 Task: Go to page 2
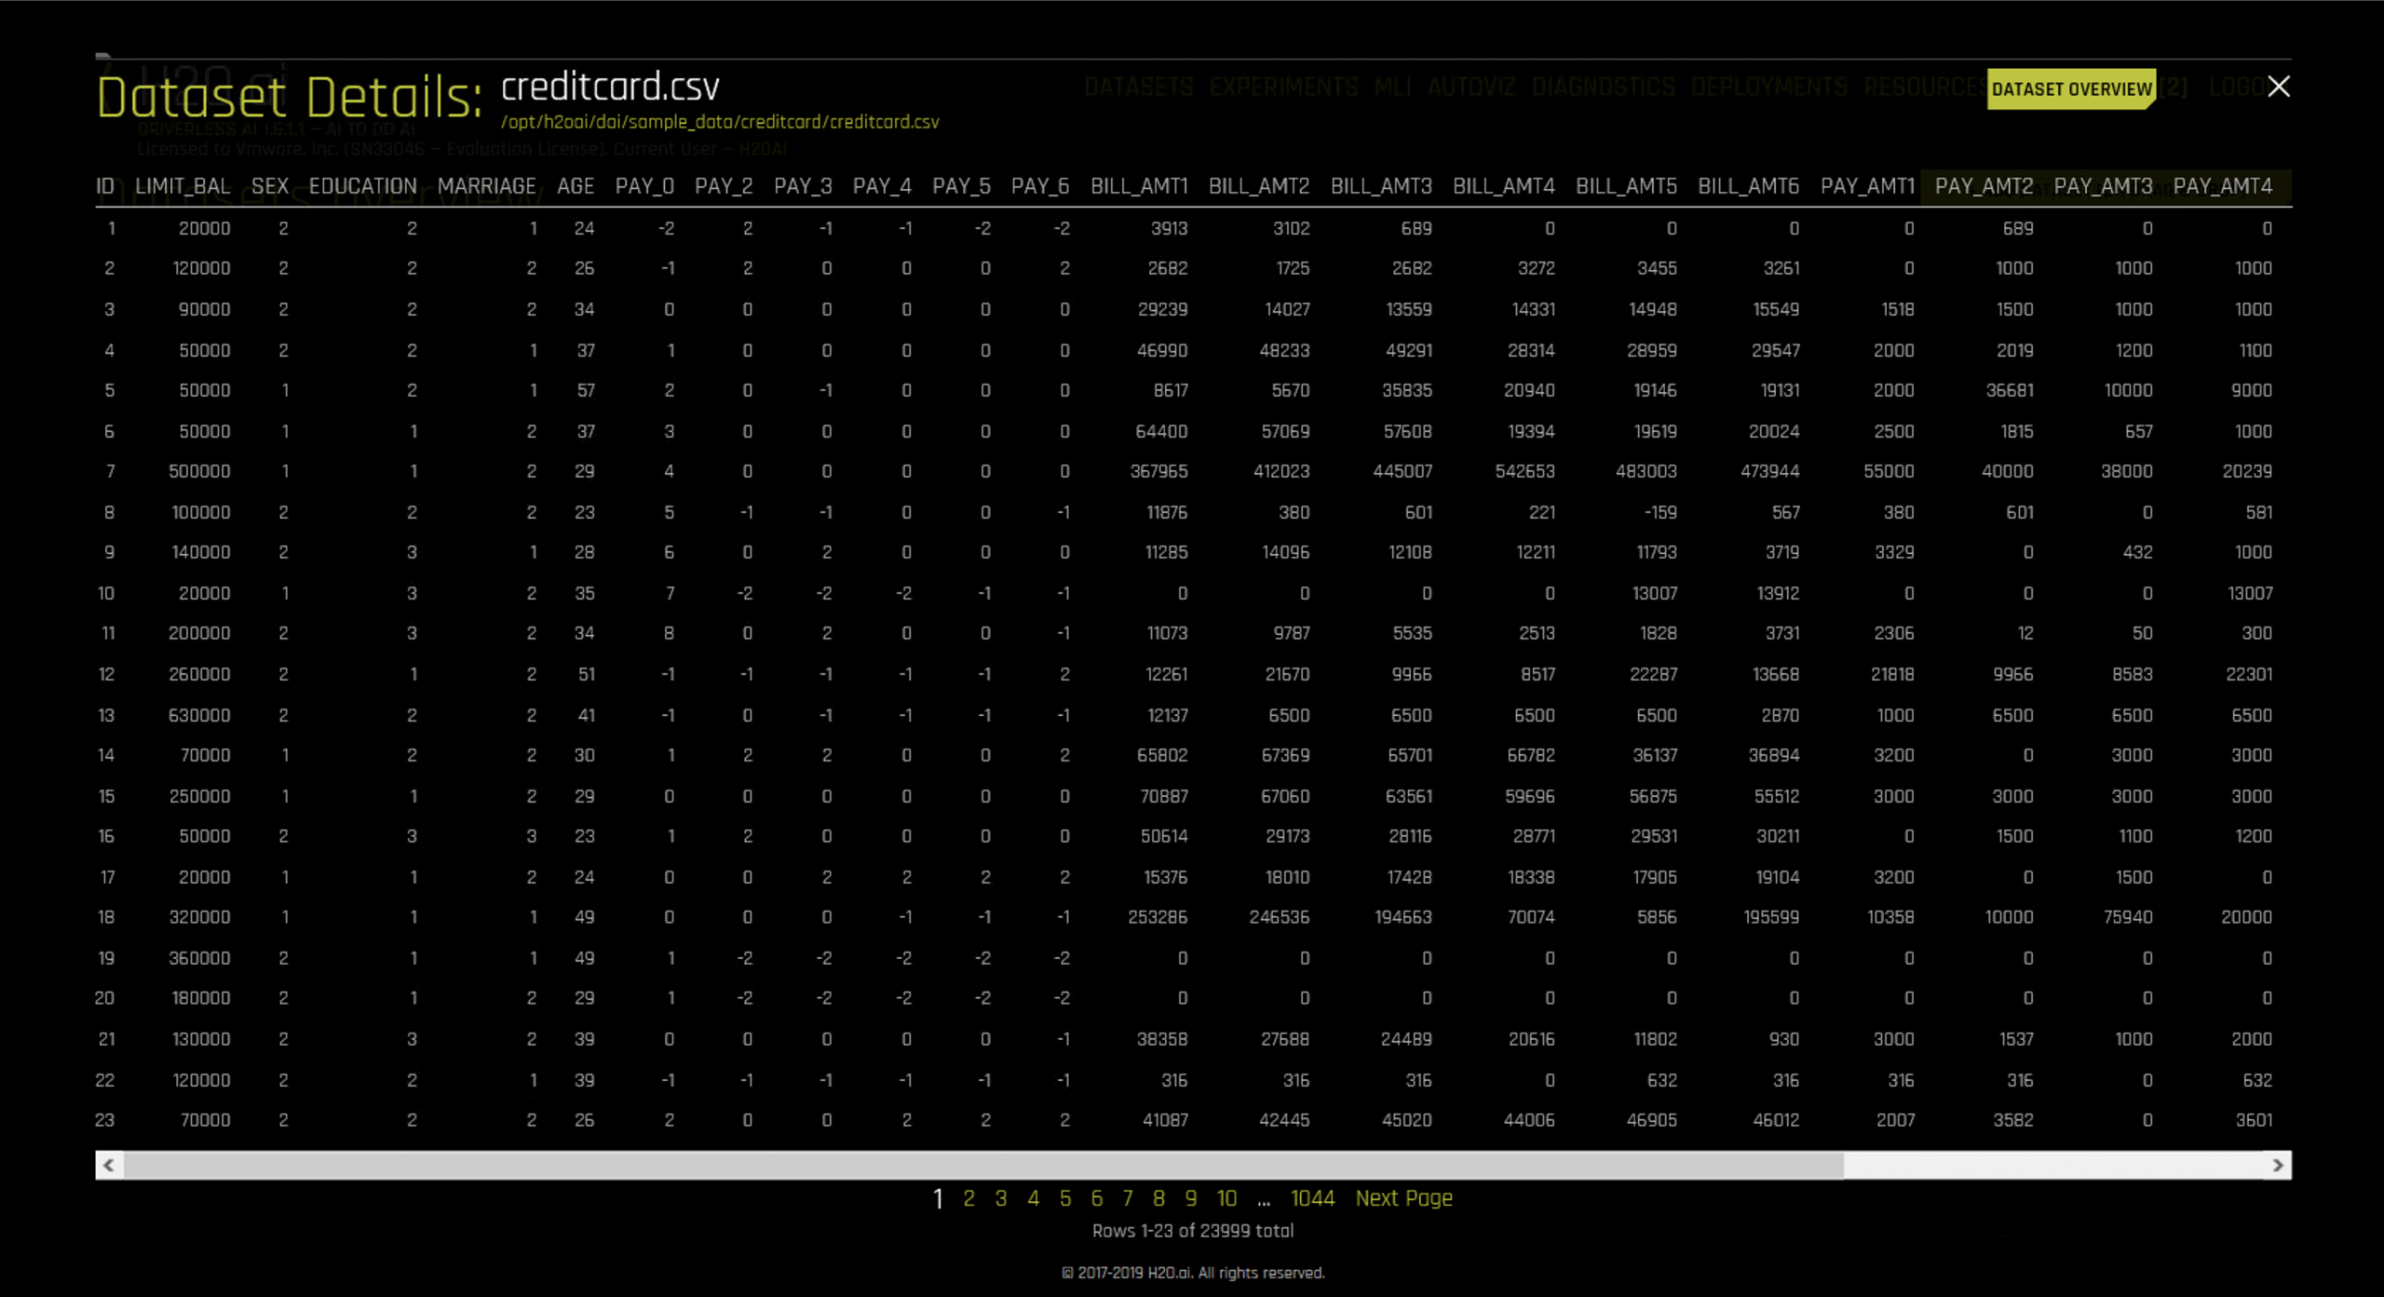(x=968, y=1198)
